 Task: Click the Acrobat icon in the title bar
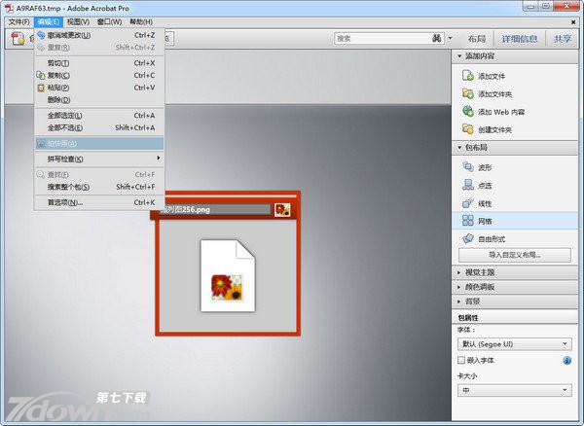[x=9, y=8]
